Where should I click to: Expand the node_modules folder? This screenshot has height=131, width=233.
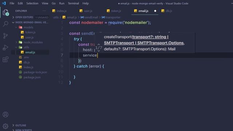click(33, 42)
